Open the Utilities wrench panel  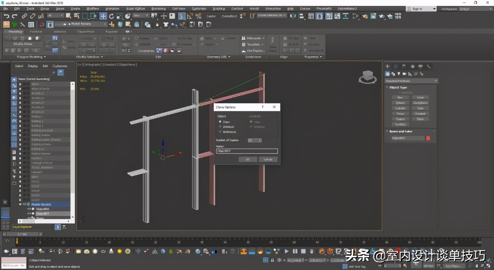coord(429,67)
